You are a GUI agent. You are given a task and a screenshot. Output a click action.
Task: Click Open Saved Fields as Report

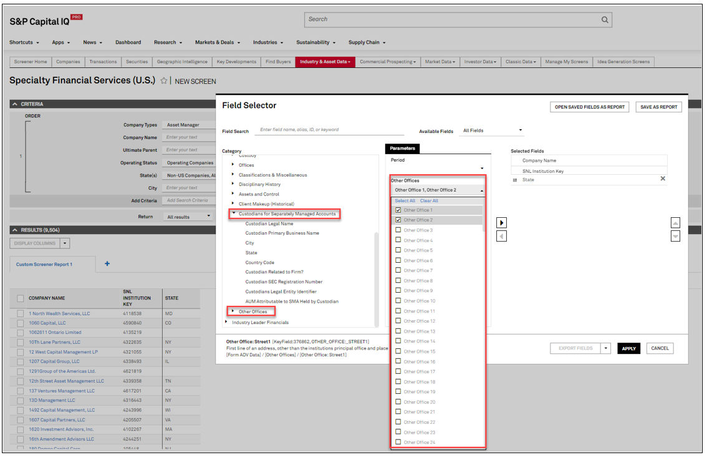click(x=589, y=107)
